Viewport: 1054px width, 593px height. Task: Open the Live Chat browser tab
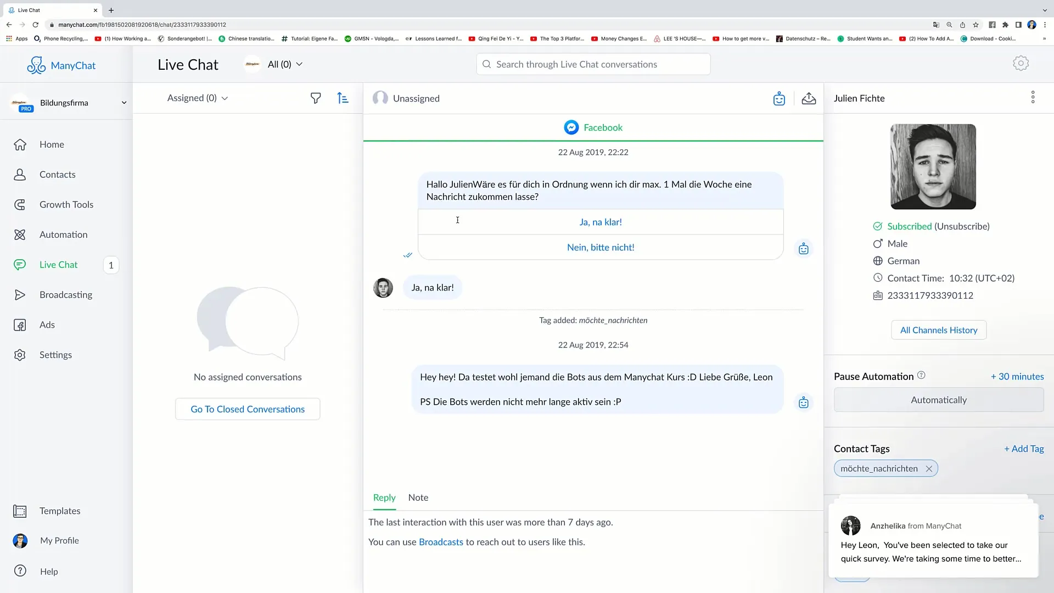click(52, 10)
